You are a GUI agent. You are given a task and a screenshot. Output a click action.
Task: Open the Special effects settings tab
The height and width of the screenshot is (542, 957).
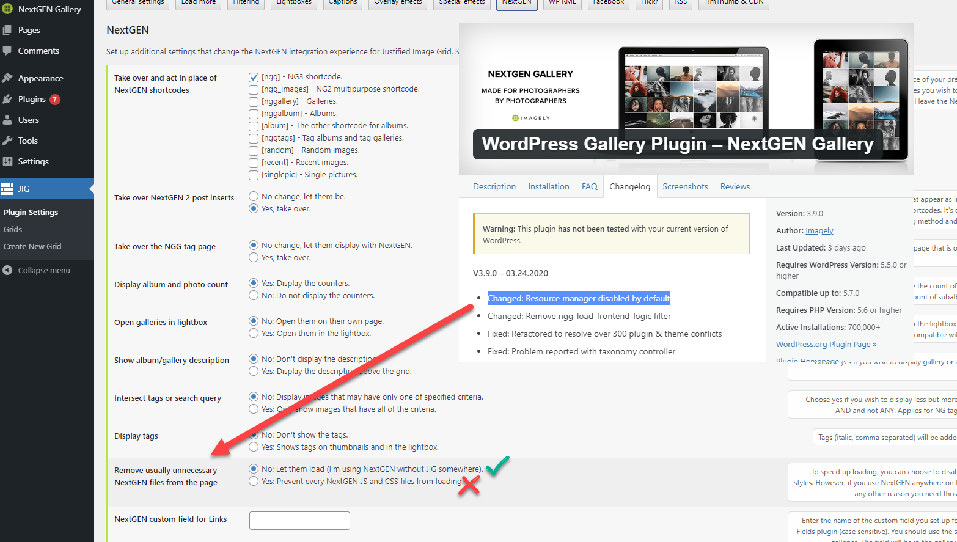(x=462, y=3)
